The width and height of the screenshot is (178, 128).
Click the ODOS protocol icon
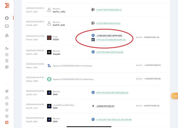coord(49,38)
